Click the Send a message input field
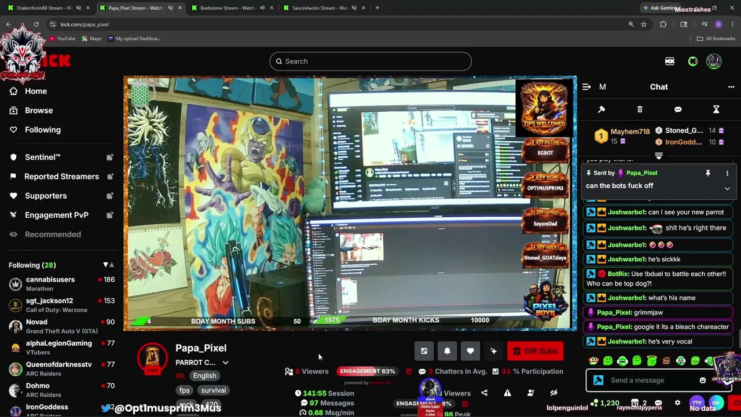Image resolution: width=741 pixels, height=417 pixels. click(x=651, y=381)
